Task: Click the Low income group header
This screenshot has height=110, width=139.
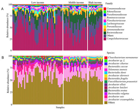Action: coord(38,3)
